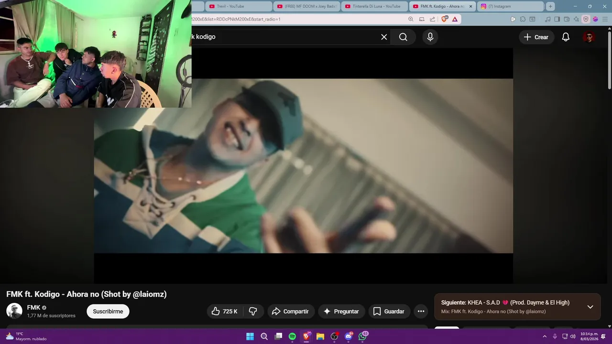
Task: Click the Guardar button
Action: click(x=389, y=312)
